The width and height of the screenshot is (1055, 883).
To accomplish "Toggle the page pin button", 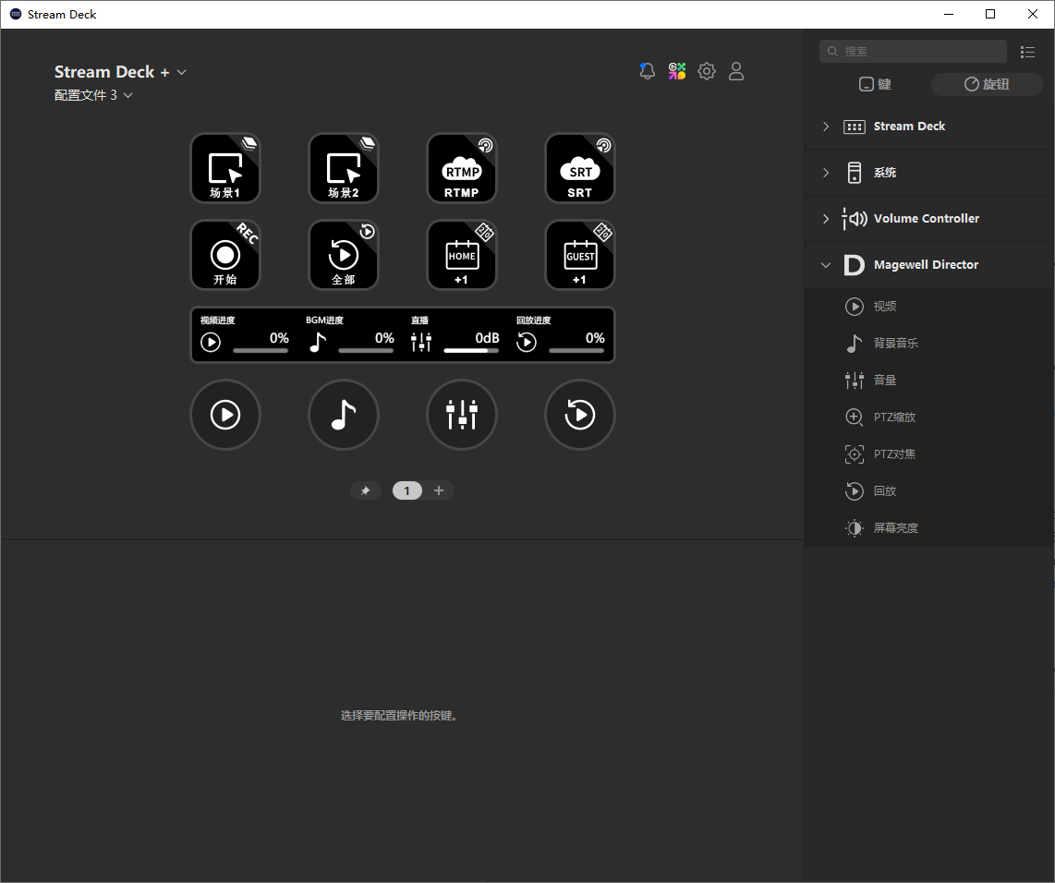I will coord(365,491).
